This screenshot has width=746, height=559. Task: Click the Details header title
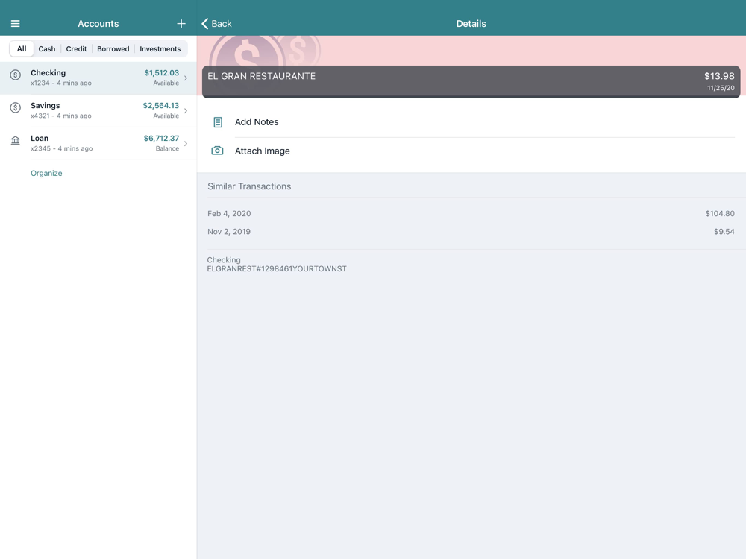tap(471, 24)
